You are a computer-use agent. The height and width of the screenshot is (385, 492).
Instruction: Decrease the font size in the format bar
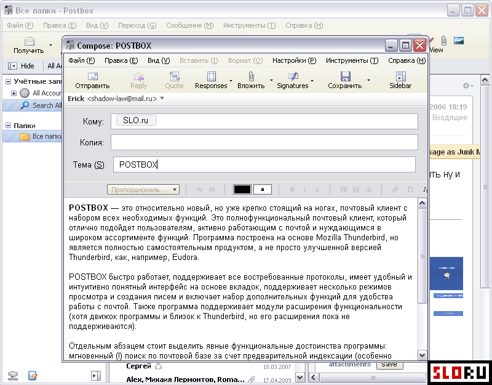(199, 190)
